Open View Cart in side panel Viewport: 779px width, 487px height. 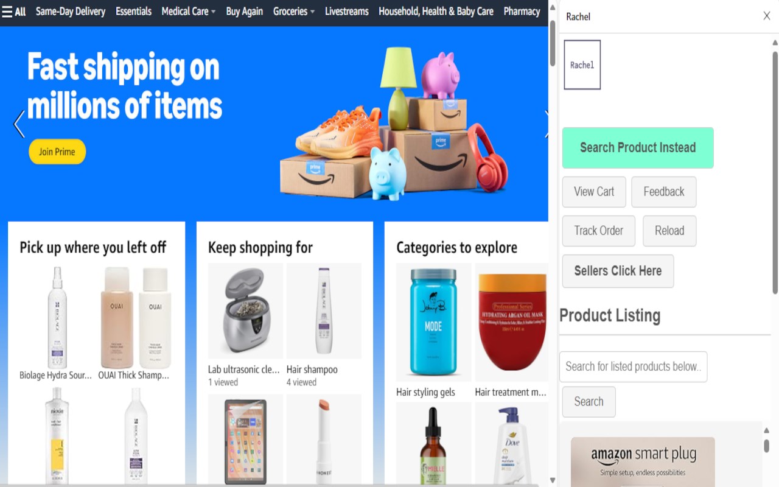tap(594, 192)
